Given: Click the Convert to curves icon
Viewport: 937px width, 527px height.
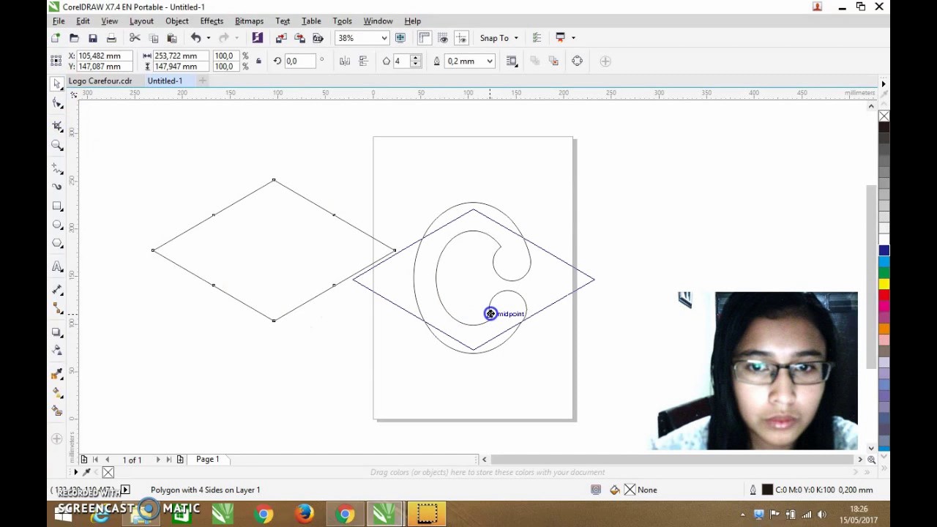Looking at the screenshot, I should [578, 61].
